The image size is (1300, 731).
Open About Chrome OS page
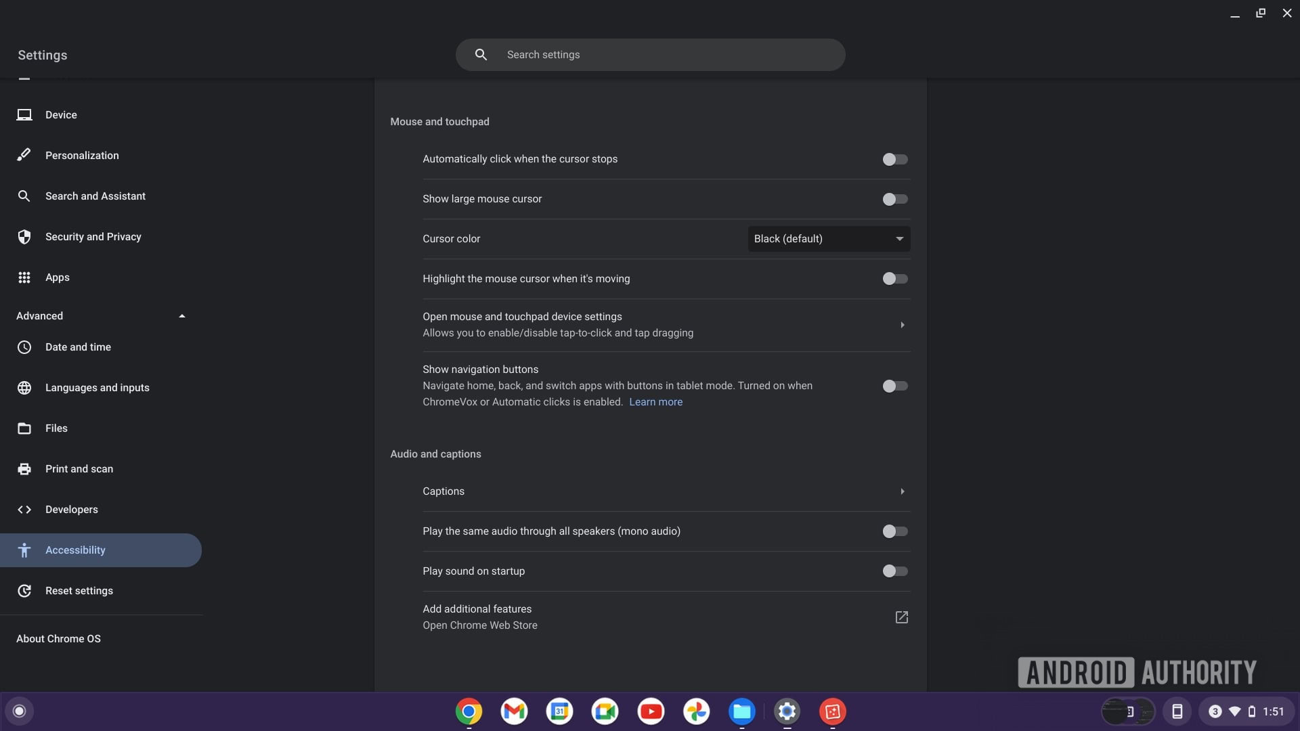click(58, 639)
